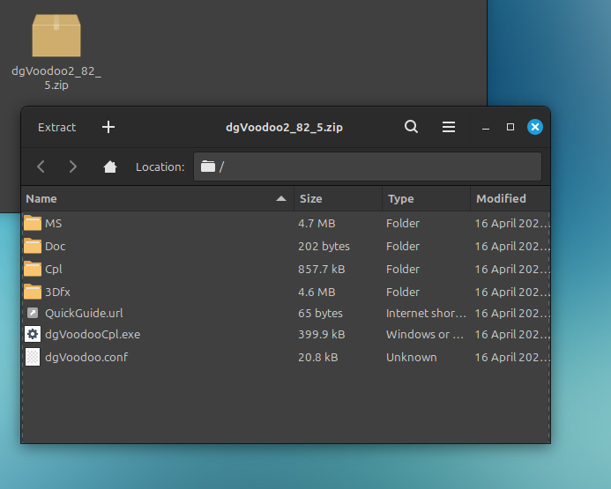Click the file name 'dgVoodooCpl.exe'
Image resolution: width=611 pixels, height=489 pixels.
[x=93, y=335]
